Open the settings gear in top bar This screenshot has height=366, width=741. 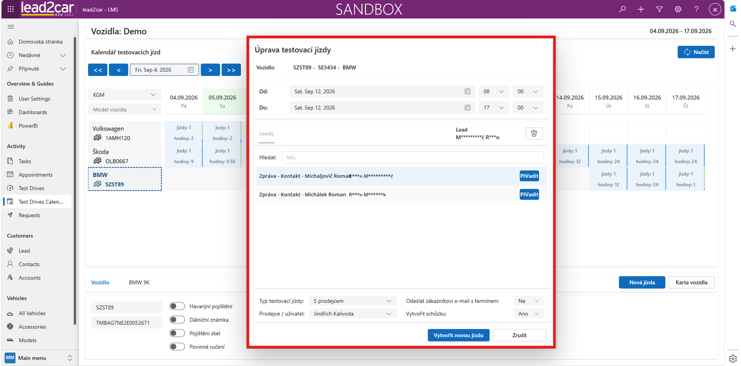pyautogui.click(x=678, y=9)
